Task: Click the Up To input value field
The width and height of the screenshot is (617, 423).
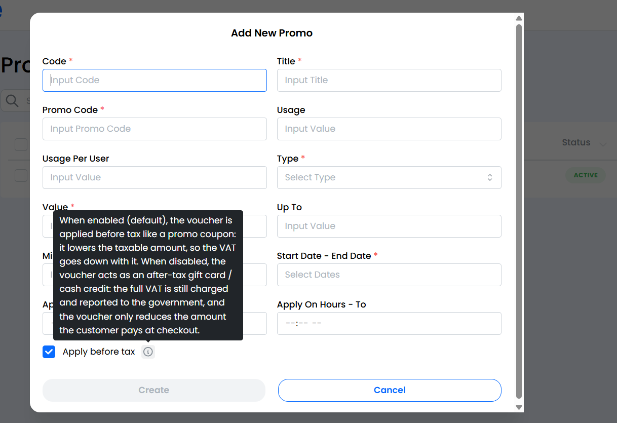Action: pos(389,226)
